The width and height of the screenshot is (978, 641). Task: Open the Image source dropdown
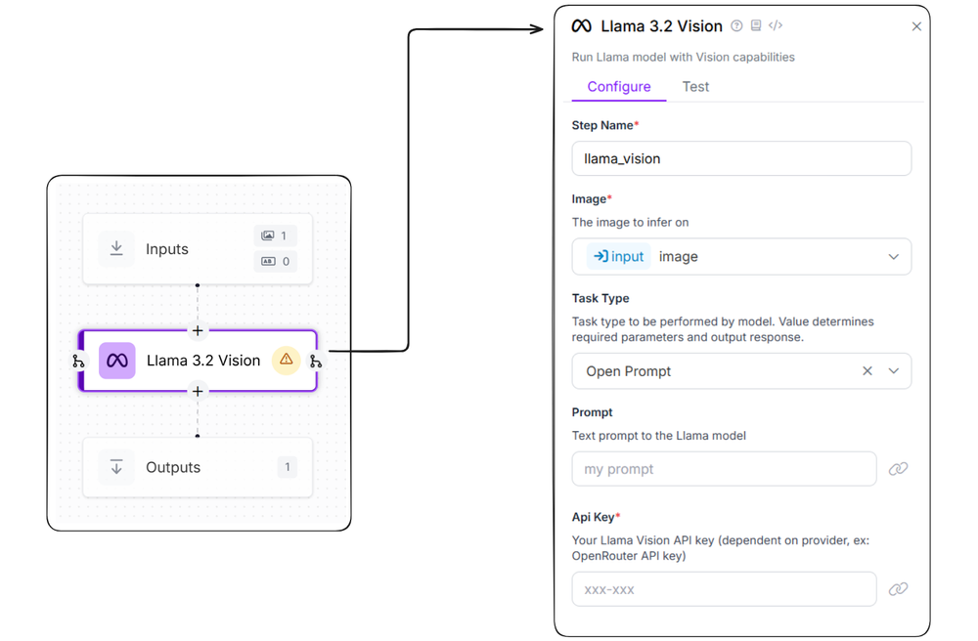coord(892,256)
